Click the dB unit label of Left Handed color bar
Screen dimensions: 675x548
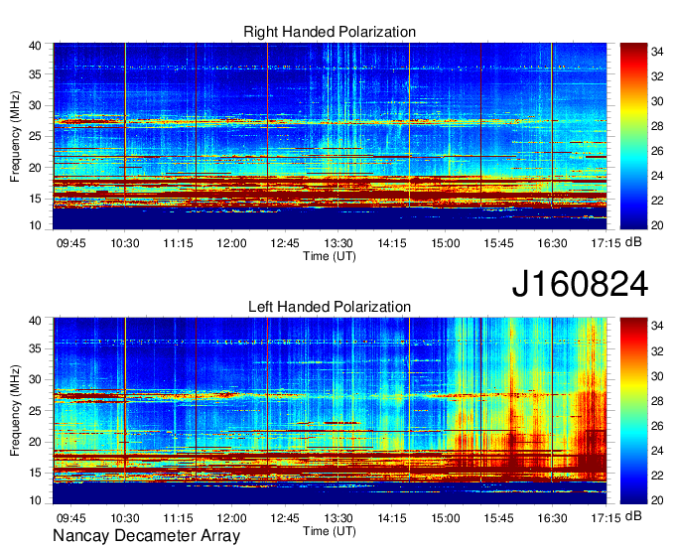tap(633, 516)
